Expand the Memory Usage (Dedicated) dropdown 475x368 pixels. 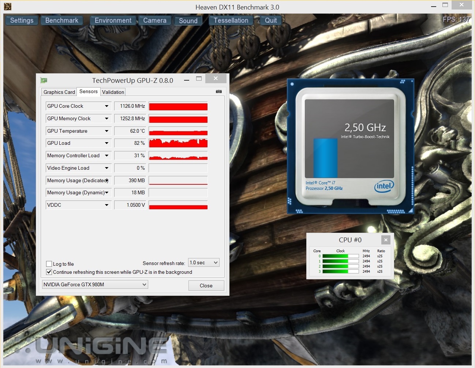click(106, 180)
